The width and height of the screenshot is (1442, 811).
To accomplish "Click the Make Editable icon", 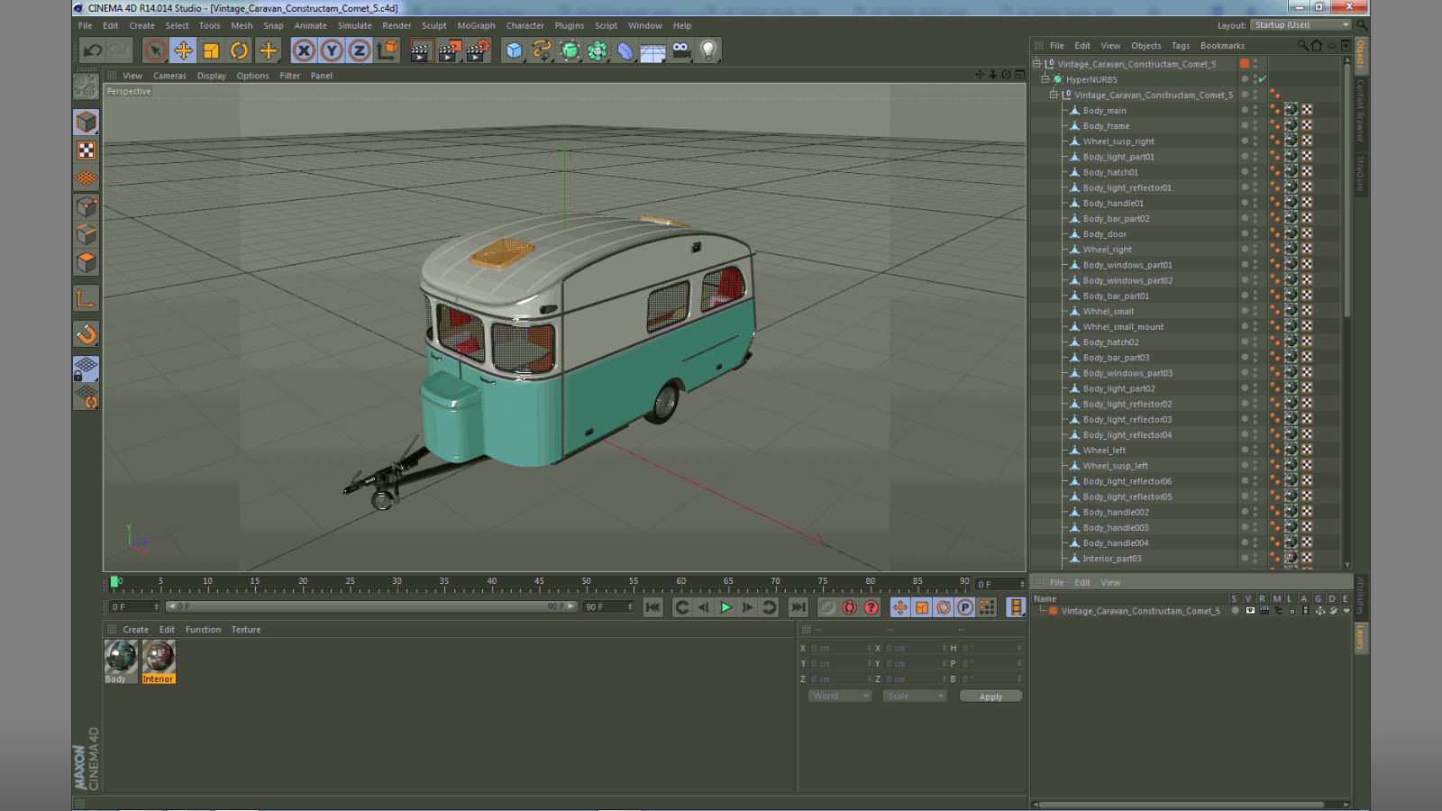I will pyautogui.click(x=87, y=87).
